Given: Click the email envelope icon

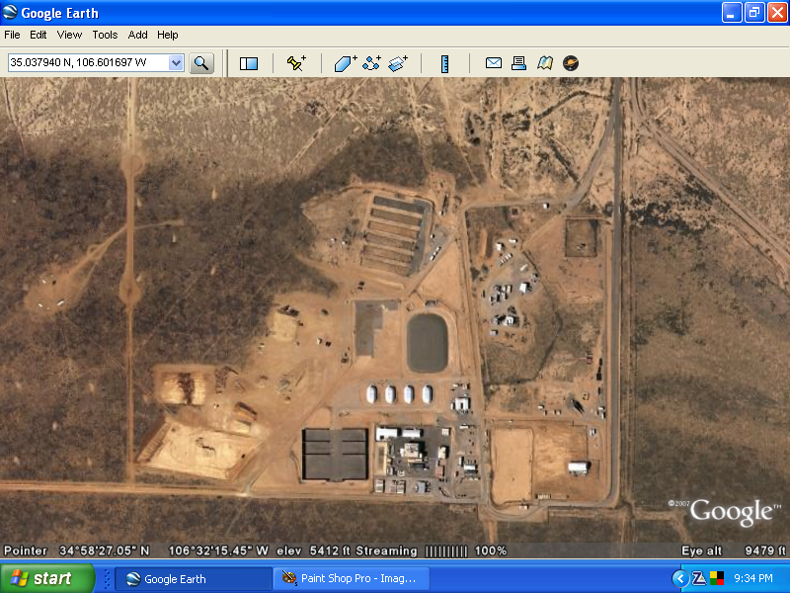Looking at the screenshot, I should click(x=493, y=63).
